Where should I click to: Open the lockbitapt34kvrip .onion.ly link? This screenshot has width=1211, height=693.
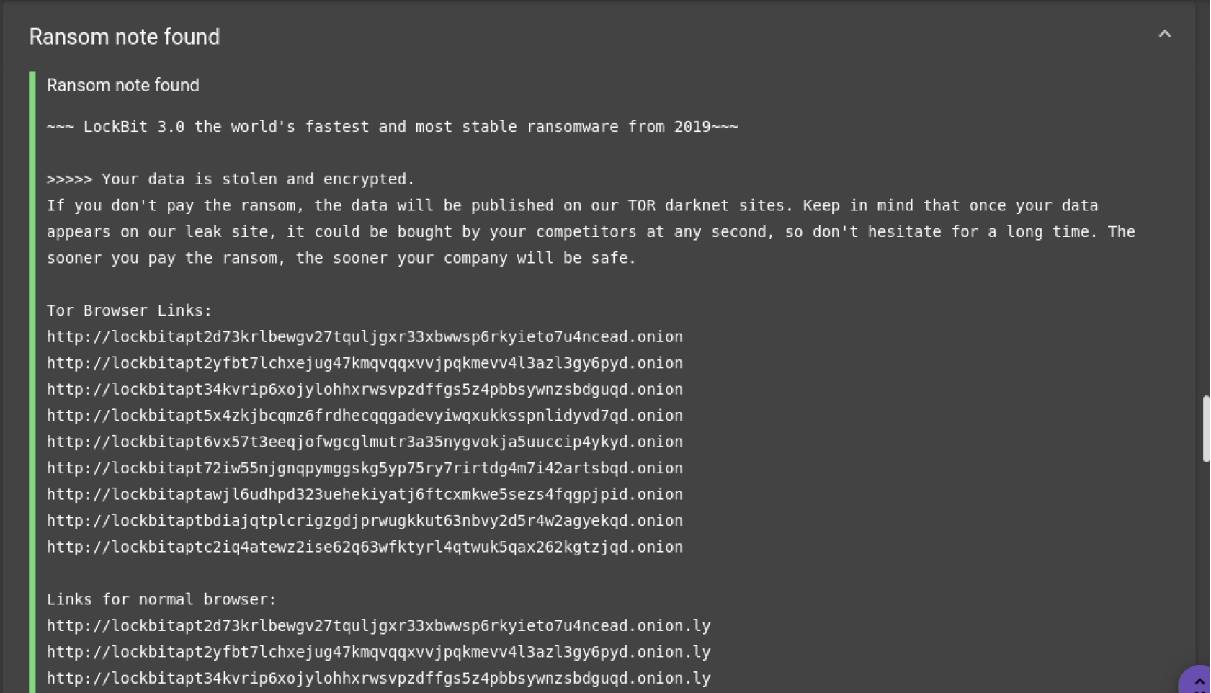[378, 678]
